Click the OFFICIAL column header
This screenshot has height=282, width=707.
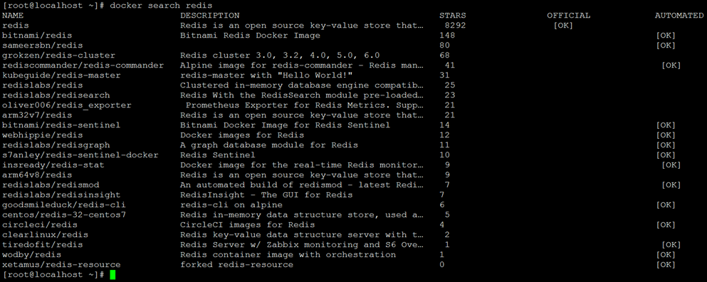[568, 16]
